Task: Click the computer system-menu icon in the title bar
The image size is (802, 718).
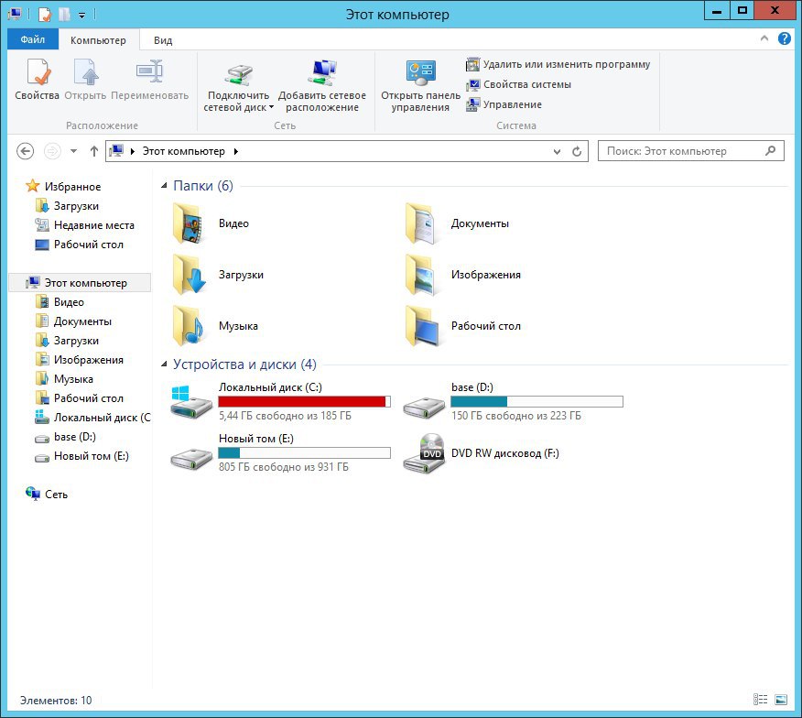Action: pyautogui.click(x=15, y=15)
